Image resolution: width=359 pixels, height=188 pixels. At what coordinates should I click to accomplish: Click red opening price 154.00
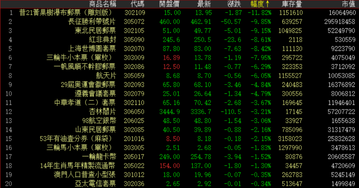(x=170, y=166)
